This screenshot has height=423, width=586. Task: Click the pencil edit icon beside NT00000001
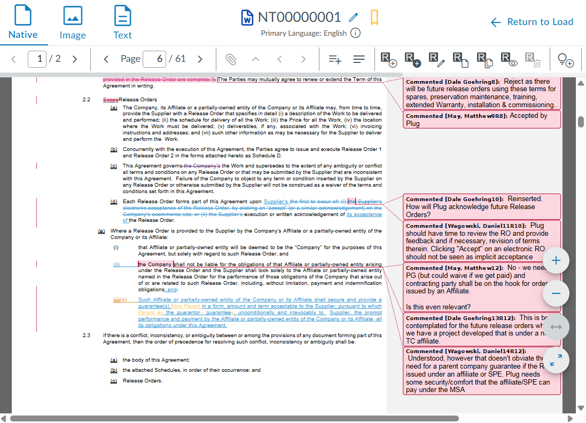(353, 17)
